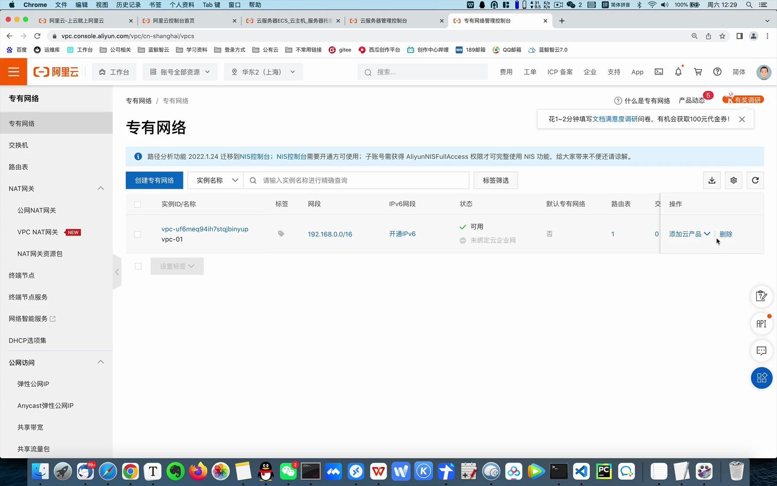The height and width of the screenshot is (486, 777).
Task: Click the Aliyun logo
Action: point(56,72)
